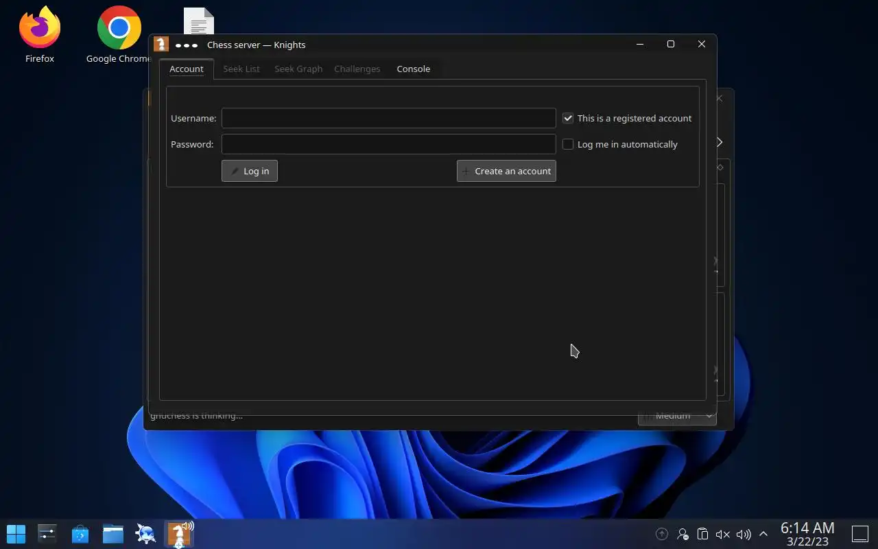Click the Username input field
This screenshot has width=878, height=549.
(x=388, y=118)
